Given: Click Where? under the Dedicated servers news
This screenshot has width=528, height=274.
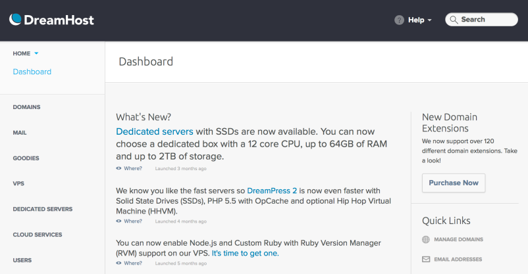Looking at the screenshot, I should tap(133, 168).
